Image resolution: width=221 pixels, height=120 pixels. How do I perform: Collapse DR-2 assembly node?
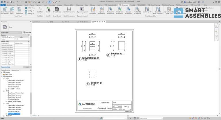[x=4, y=91]
